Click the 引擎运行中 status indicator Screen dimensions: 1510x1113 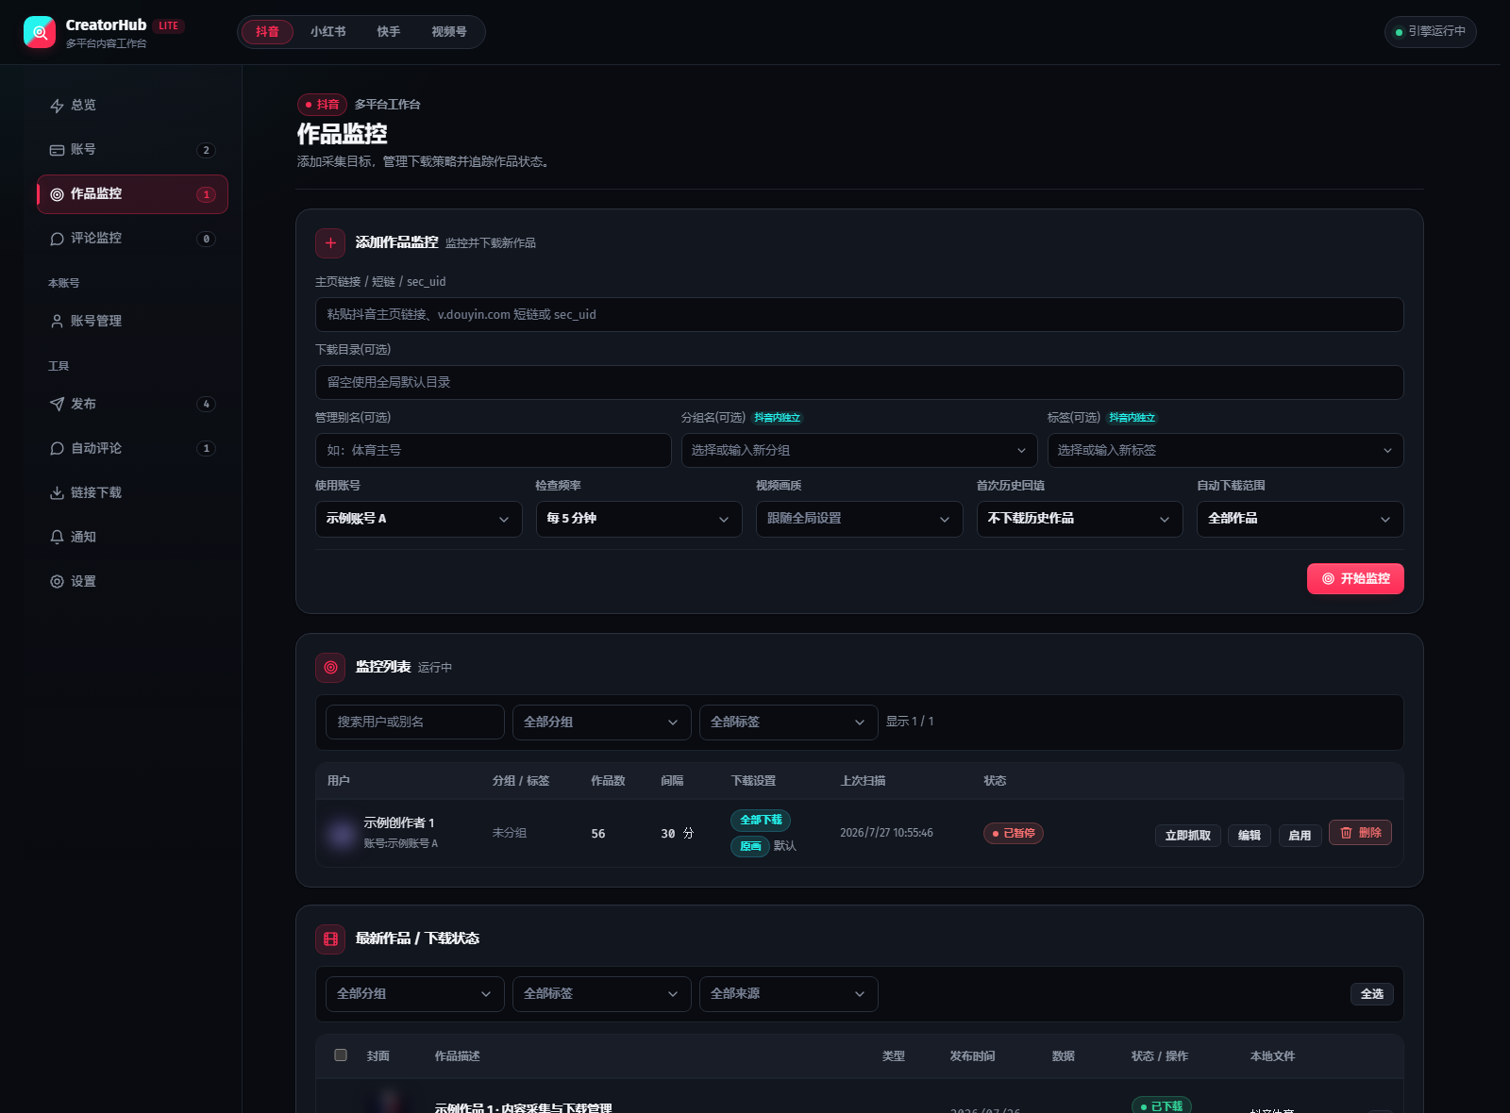[x=1430, y=32]
